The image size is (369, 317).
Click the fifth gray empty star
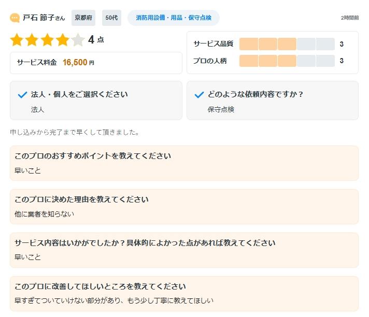78,40
